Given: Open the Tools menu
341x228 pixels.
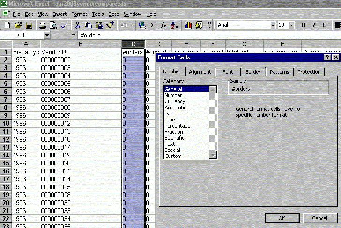Looking at the screenshot, I should (97, 14).
